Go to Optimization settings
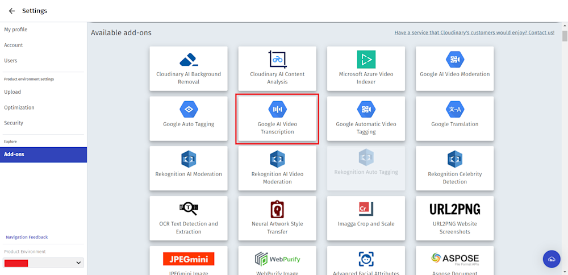 19,107
